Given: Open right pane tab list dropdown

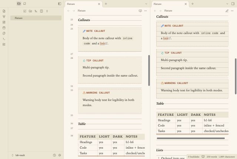Looking at the screenshot, I should 227,4.
